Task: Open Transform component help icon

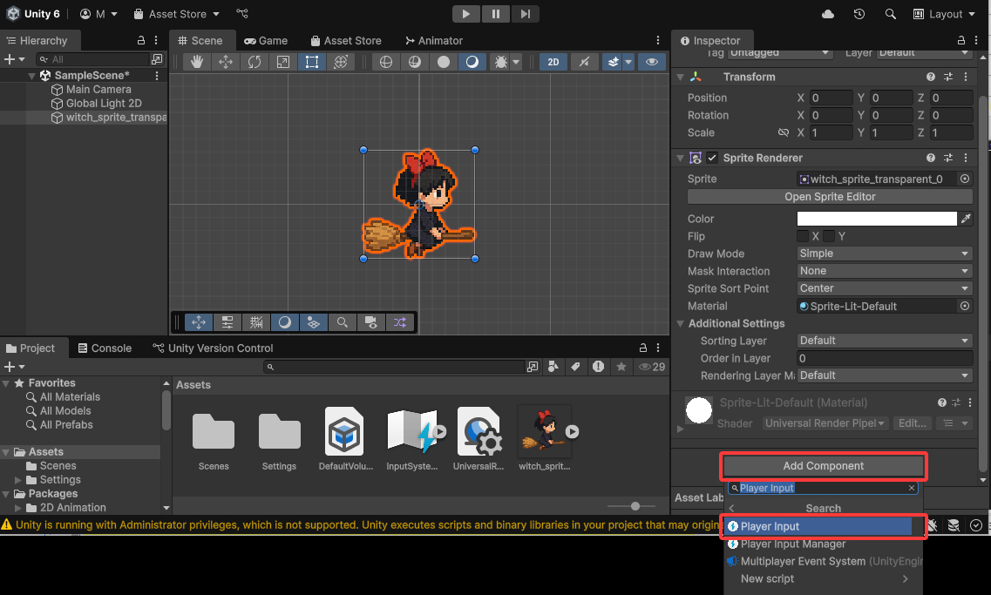Action: (930, 77)
